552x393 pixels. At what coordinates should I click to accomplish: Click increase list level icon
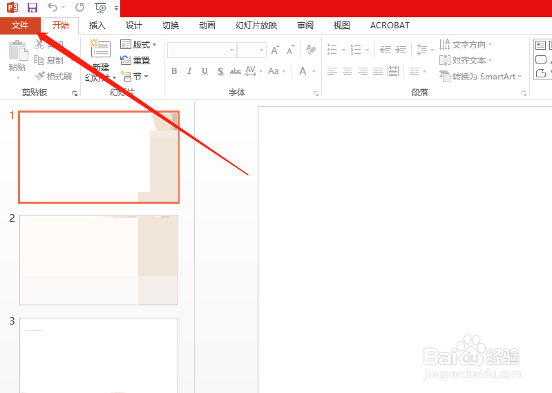pyautogui.click(x=401, y=50)
